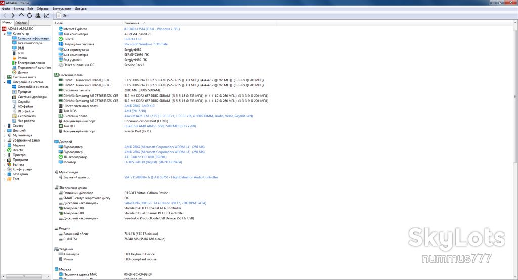Click the DLL-файли icon in tree

tap(14, 111)
